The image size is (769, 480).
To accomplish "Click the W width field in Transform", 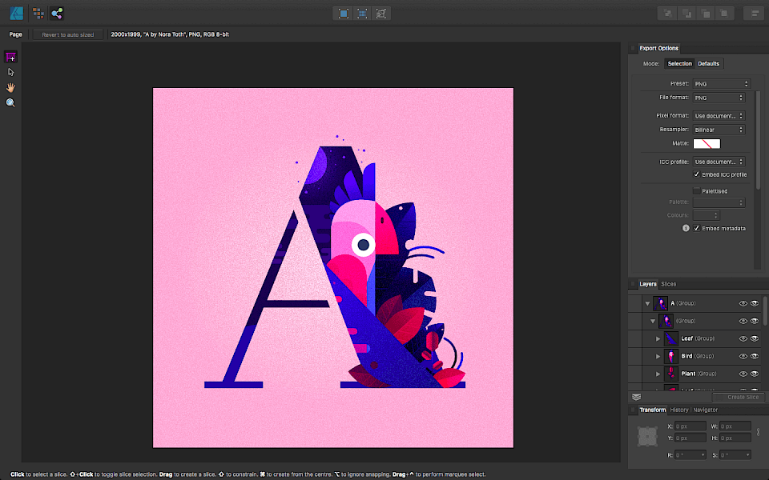I will click(735, 426).
